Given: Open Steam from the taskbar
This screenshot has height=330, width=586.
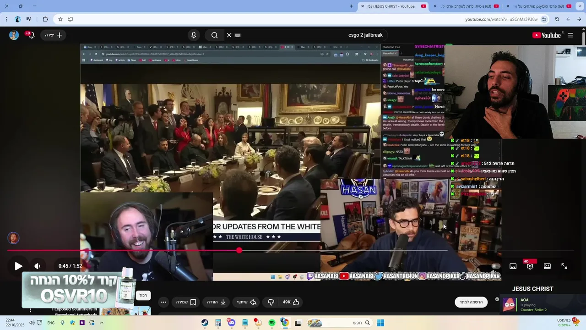Looking at the screenshot, I should pyautogui.click(x=205, y=323).
